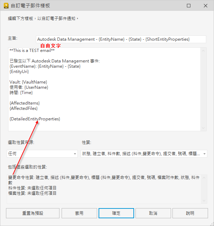Click the {AffectedItems} line in body
This screenshot has width=214, height=226.
pyautogui.click(x=25, y=103)
